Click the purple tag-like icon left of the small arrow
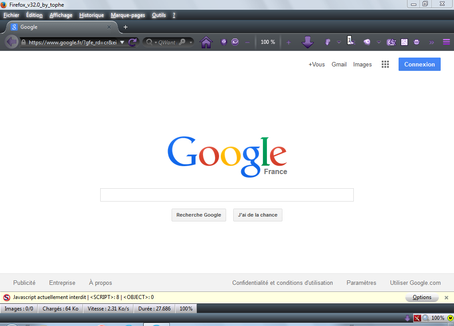 [328, 42]
